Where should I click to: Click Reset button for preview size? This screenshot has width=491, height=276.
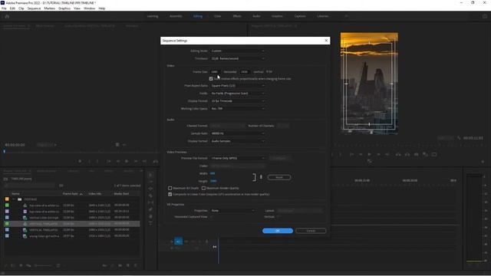(x=279, y=177)
